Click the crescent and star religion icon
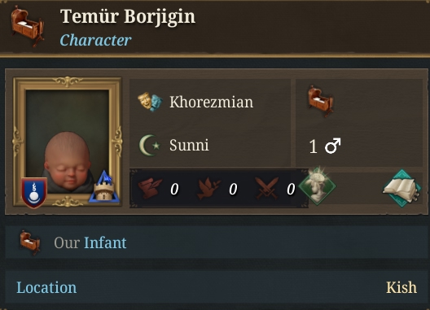The height and width of the screenshot is (310, 430). [150, 146]
